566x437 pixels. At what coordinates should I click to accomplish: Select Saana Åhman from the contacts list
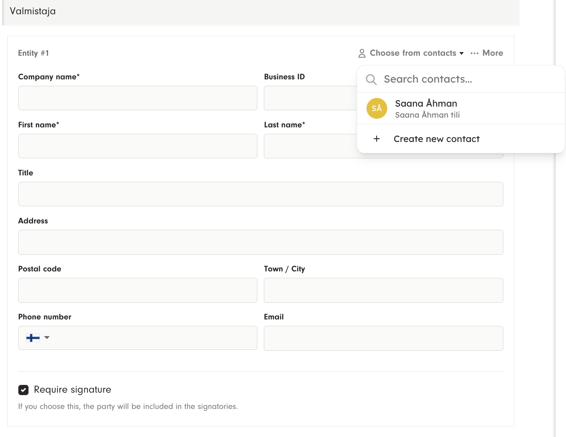pyautogui.click(x=426, y=108)
